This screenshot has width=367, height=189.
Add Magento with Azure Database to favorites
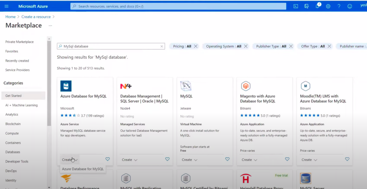coord(287,159)
